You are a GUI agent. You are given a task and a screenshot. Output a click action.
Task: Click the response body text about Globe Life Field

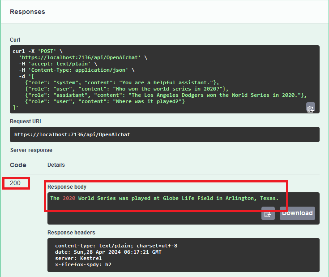(179, 198)
